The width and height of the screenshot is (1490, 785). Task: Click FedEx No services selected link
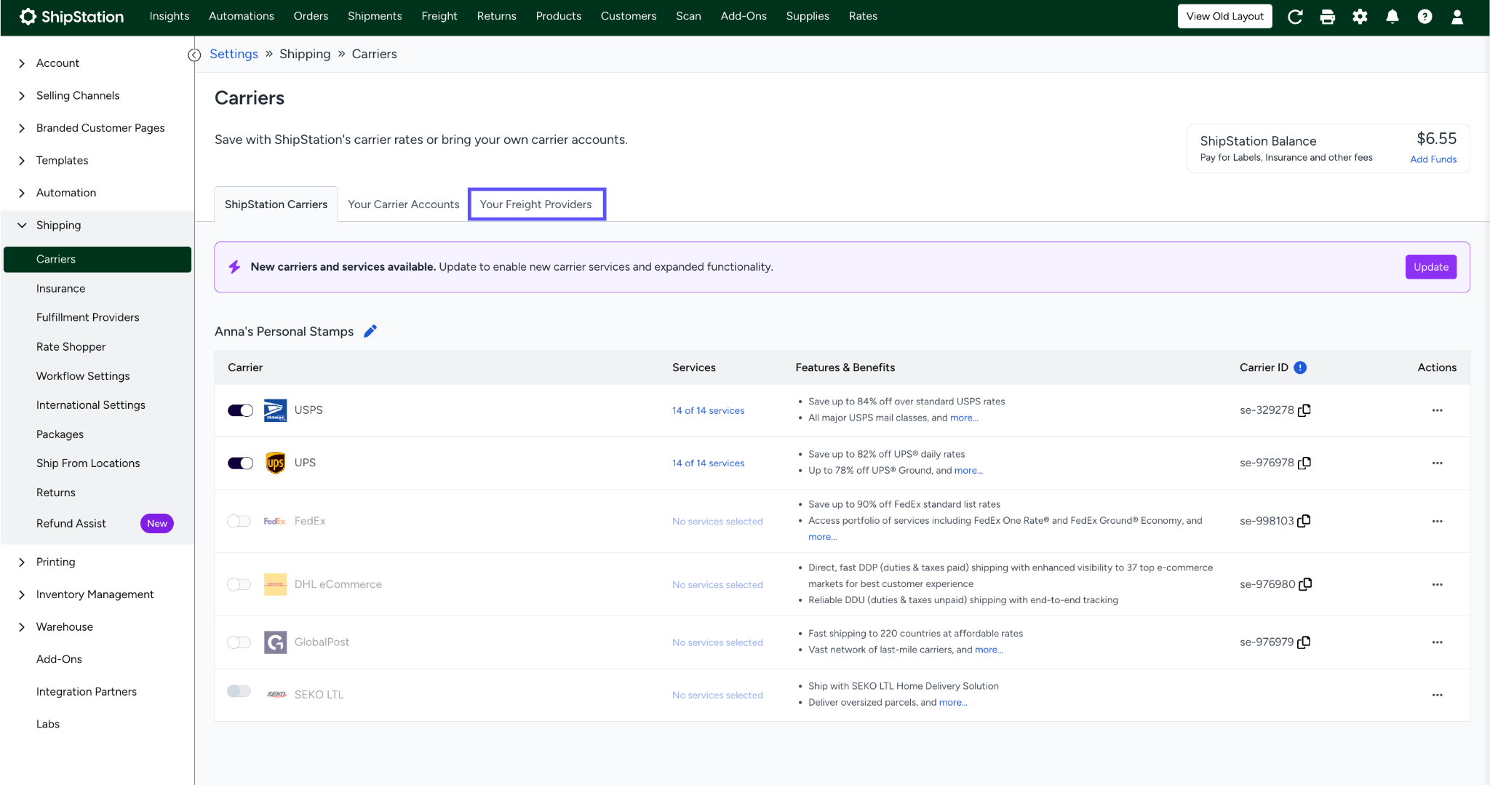tap(717, 521)
